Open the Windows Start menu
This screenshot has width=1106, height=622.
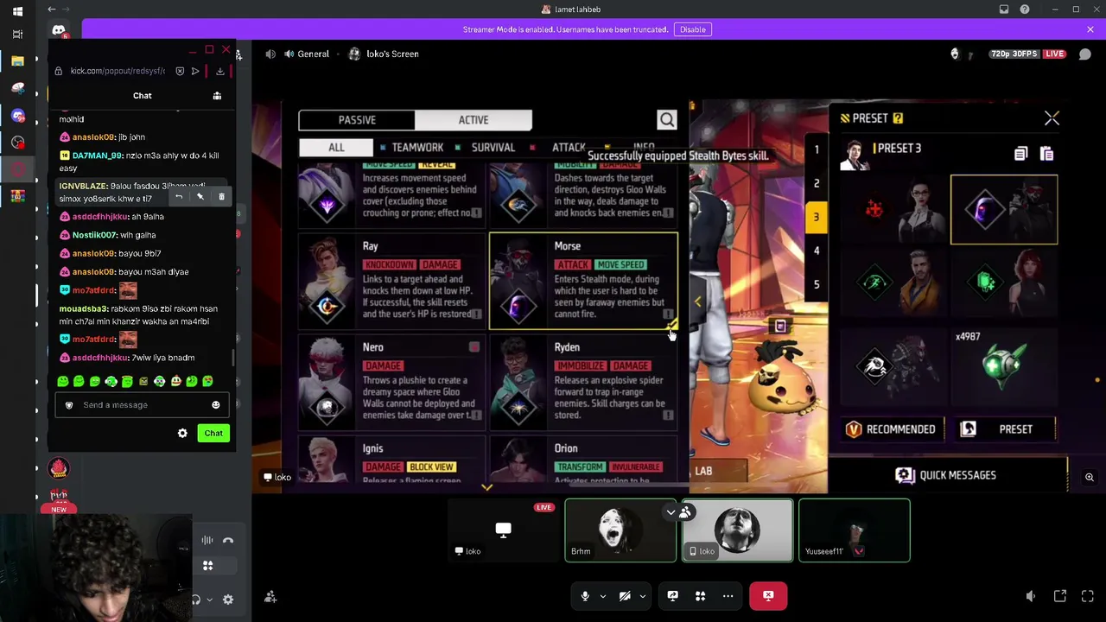pyautogui.click(x=17, y=10)
